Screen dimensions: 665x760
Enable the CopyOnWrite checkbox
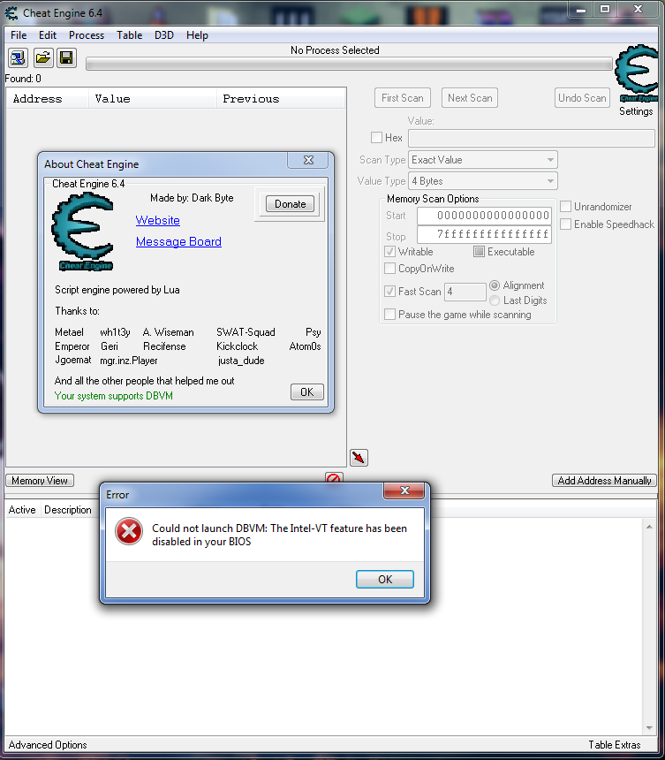(389, 268)
